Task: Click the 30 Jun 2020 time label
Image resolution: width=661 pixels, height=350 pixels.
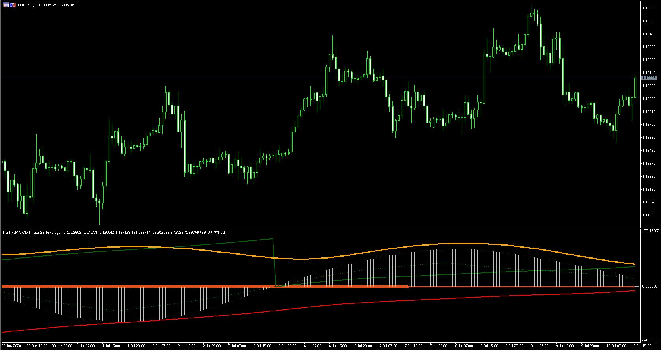Action: 11,346
